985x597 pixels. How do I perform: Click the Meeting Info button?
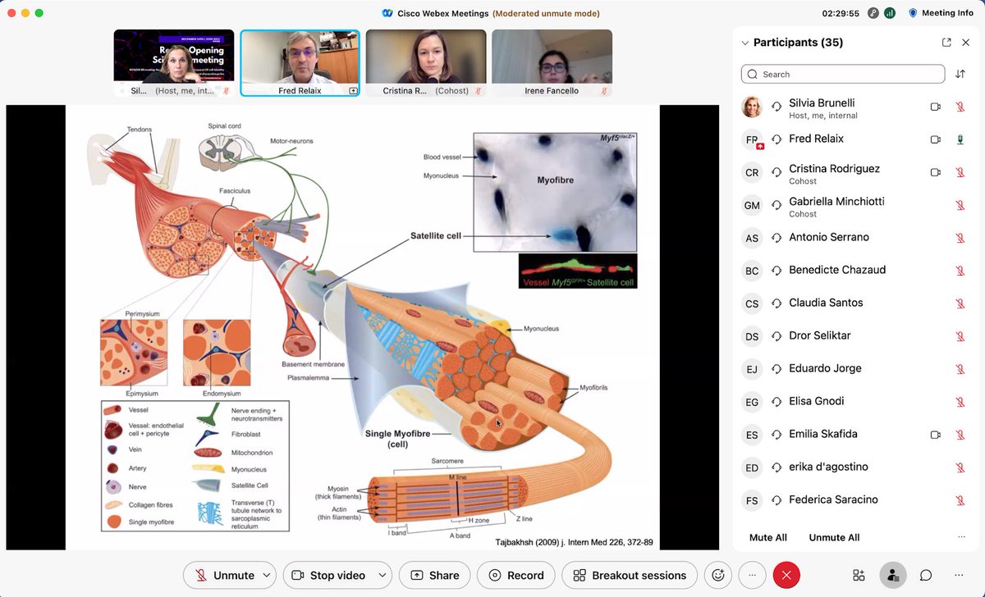pos(941,13)
